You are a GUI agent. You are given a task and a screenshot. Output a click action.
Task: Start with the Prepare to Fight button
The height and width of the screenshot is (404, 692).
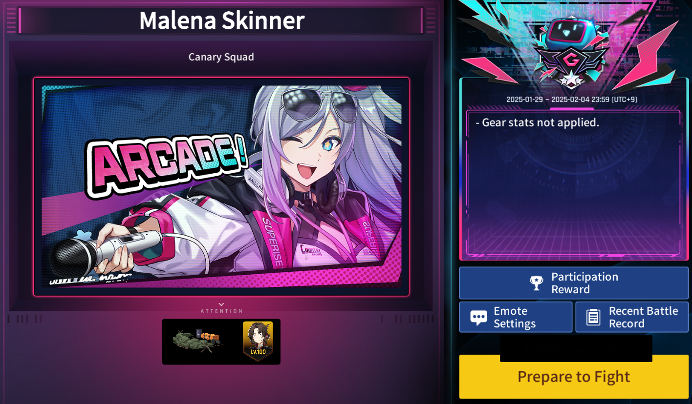click(x=574, y=377)
